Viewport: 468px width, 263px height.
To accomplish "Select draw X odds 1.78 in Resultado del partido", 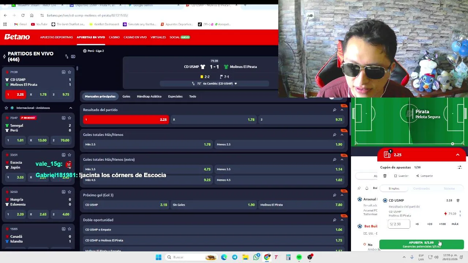I will [x=214, y=119].
